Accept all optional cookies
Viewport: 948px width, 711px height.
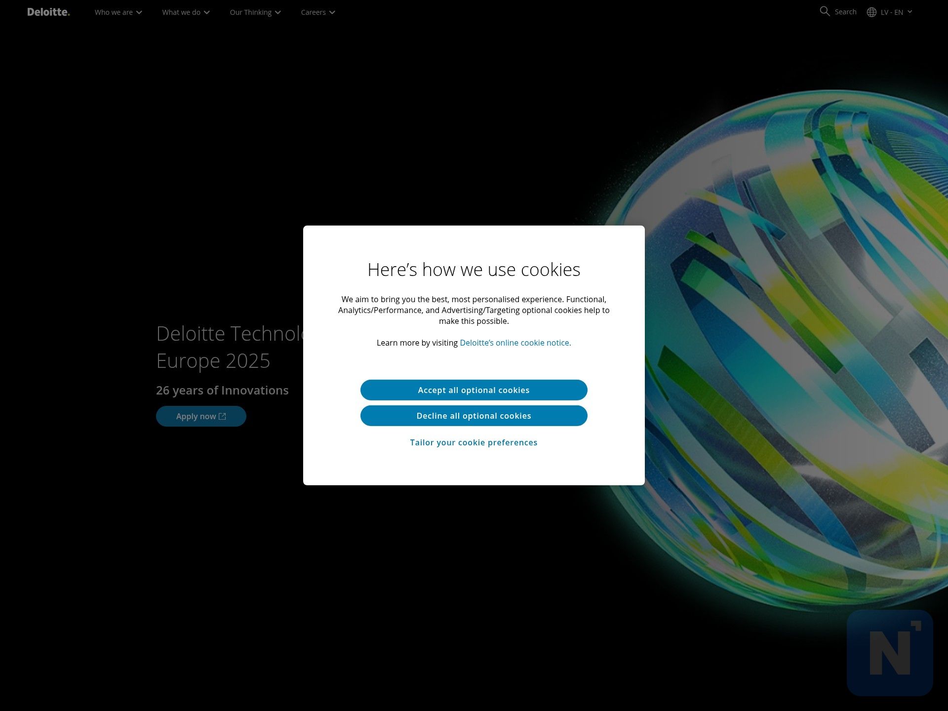[x=474, y=390]
